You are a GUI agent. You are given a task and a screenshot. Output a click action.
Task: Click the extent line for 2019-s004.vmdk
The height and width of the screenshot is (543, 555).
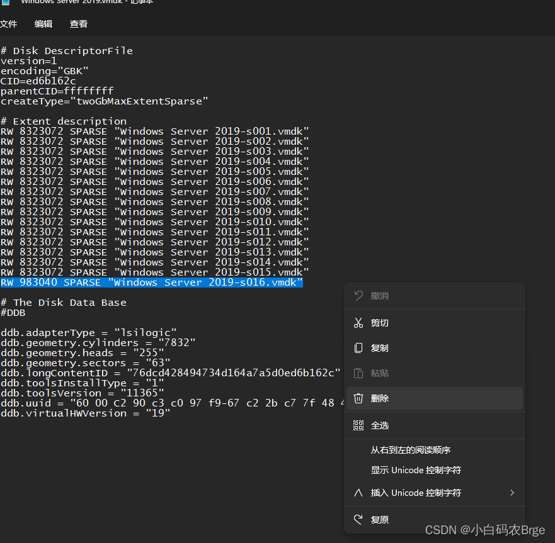(155, 162)
